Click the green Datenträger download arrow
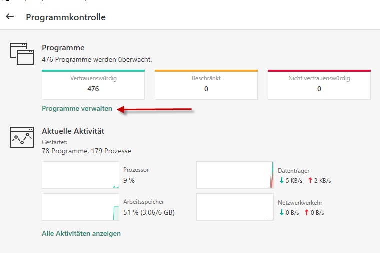Screen dimensions: 380x253 click(x=281, y=180)
